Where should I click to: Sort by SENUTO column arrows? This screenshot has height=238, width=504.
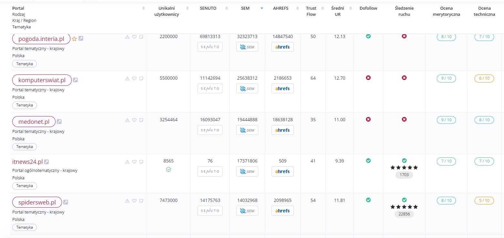pos(227,8)
